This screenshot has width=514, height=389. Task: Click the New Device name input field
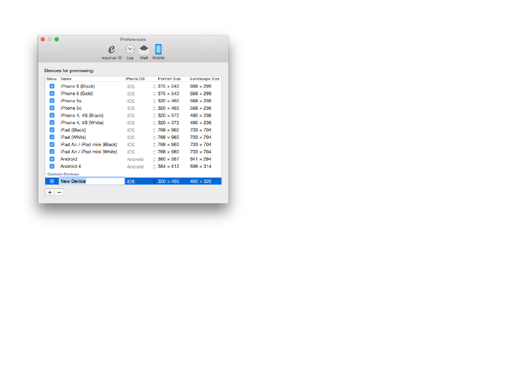pyautogui.click(x=92, y=181)
